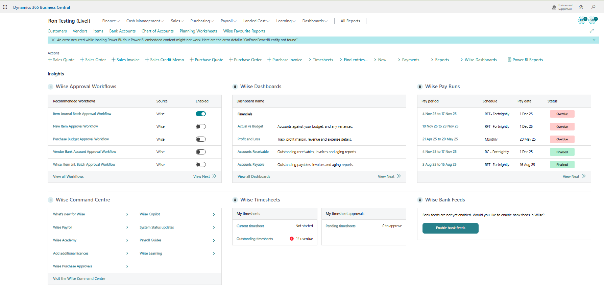Expand the Payroll menu dropdown
The height and width of the screenshot is (289, 604).
pyautogui.click(x=228, y=21)
